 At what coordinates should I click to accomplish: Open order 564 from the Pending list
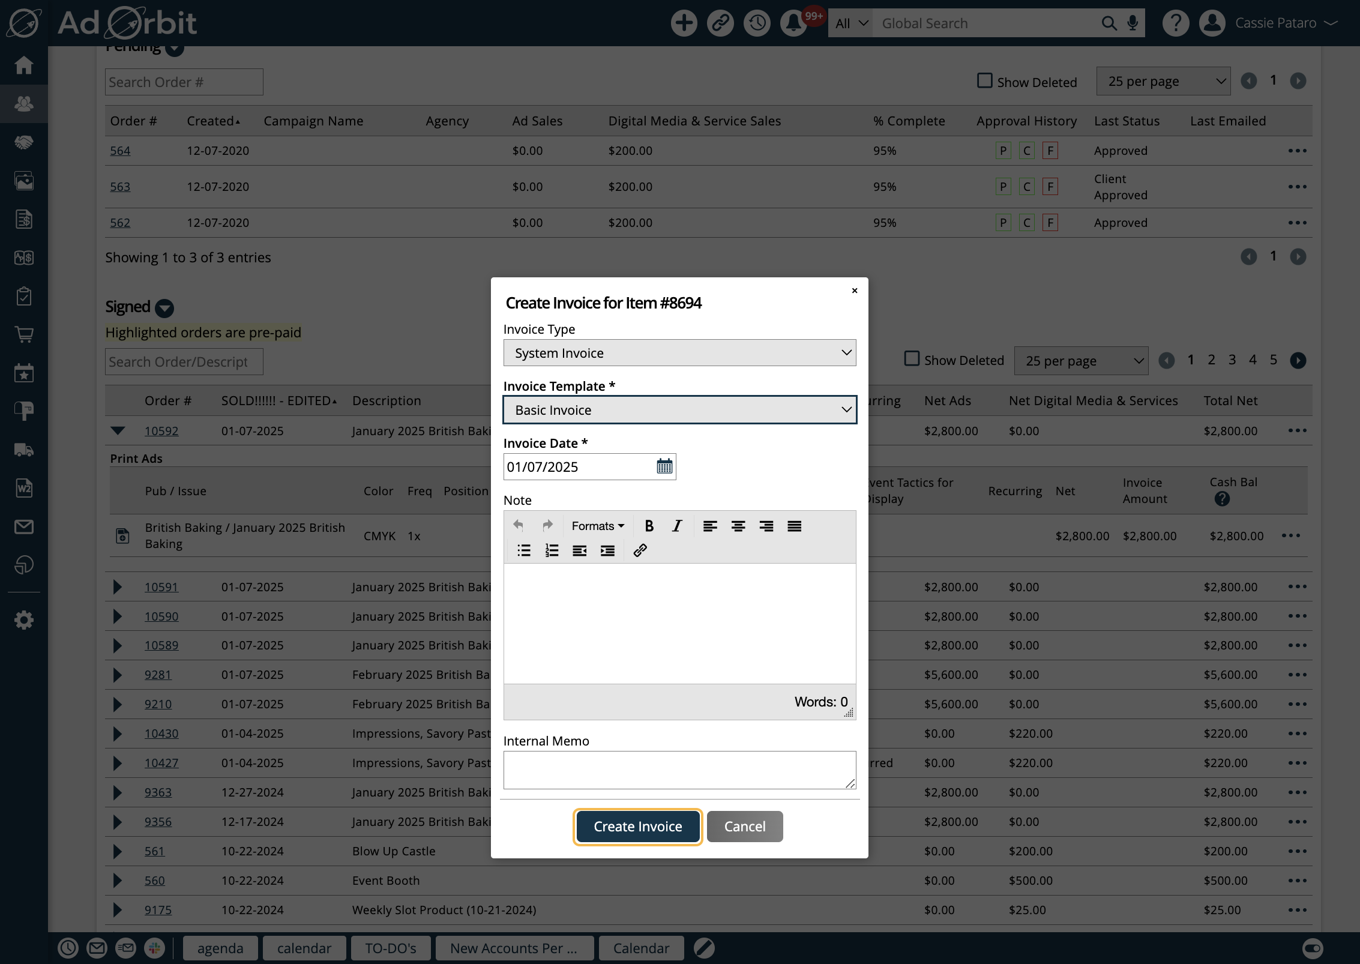119,151
